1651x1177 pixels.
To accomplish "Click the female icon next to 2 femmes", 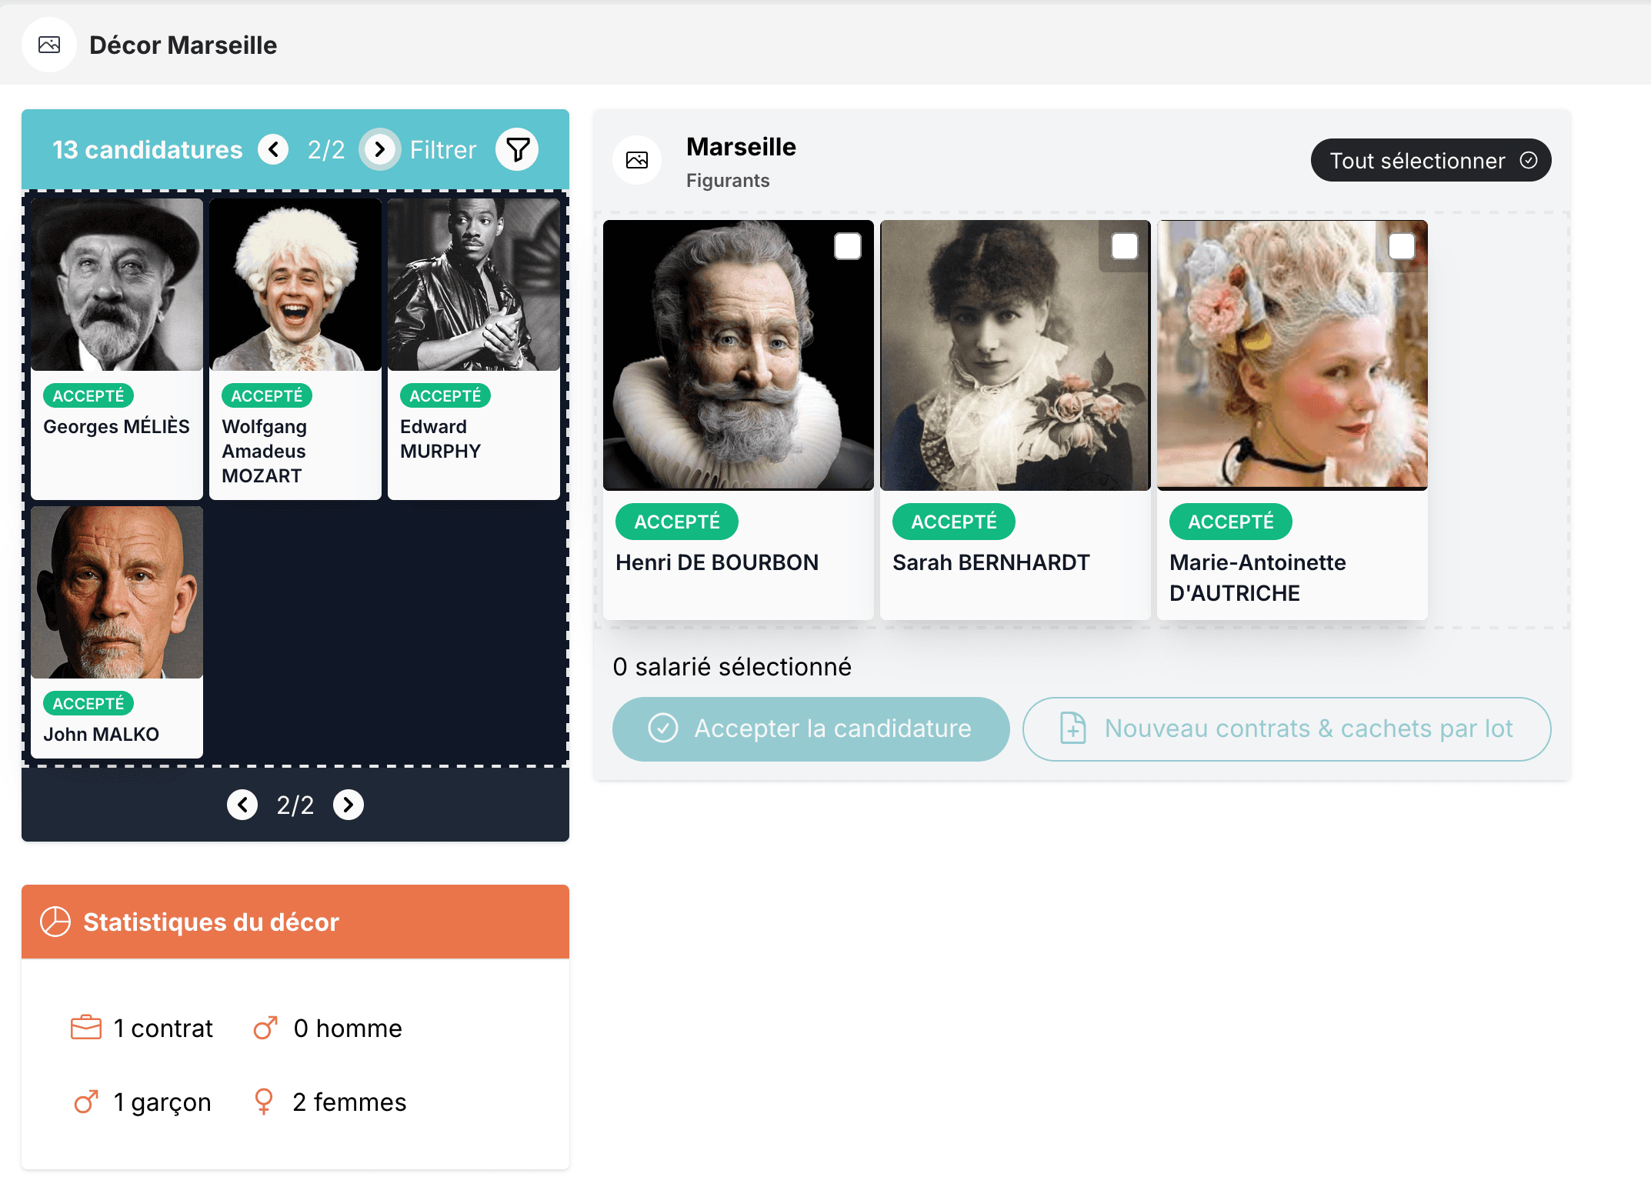I will click(x=264, y=1102).
